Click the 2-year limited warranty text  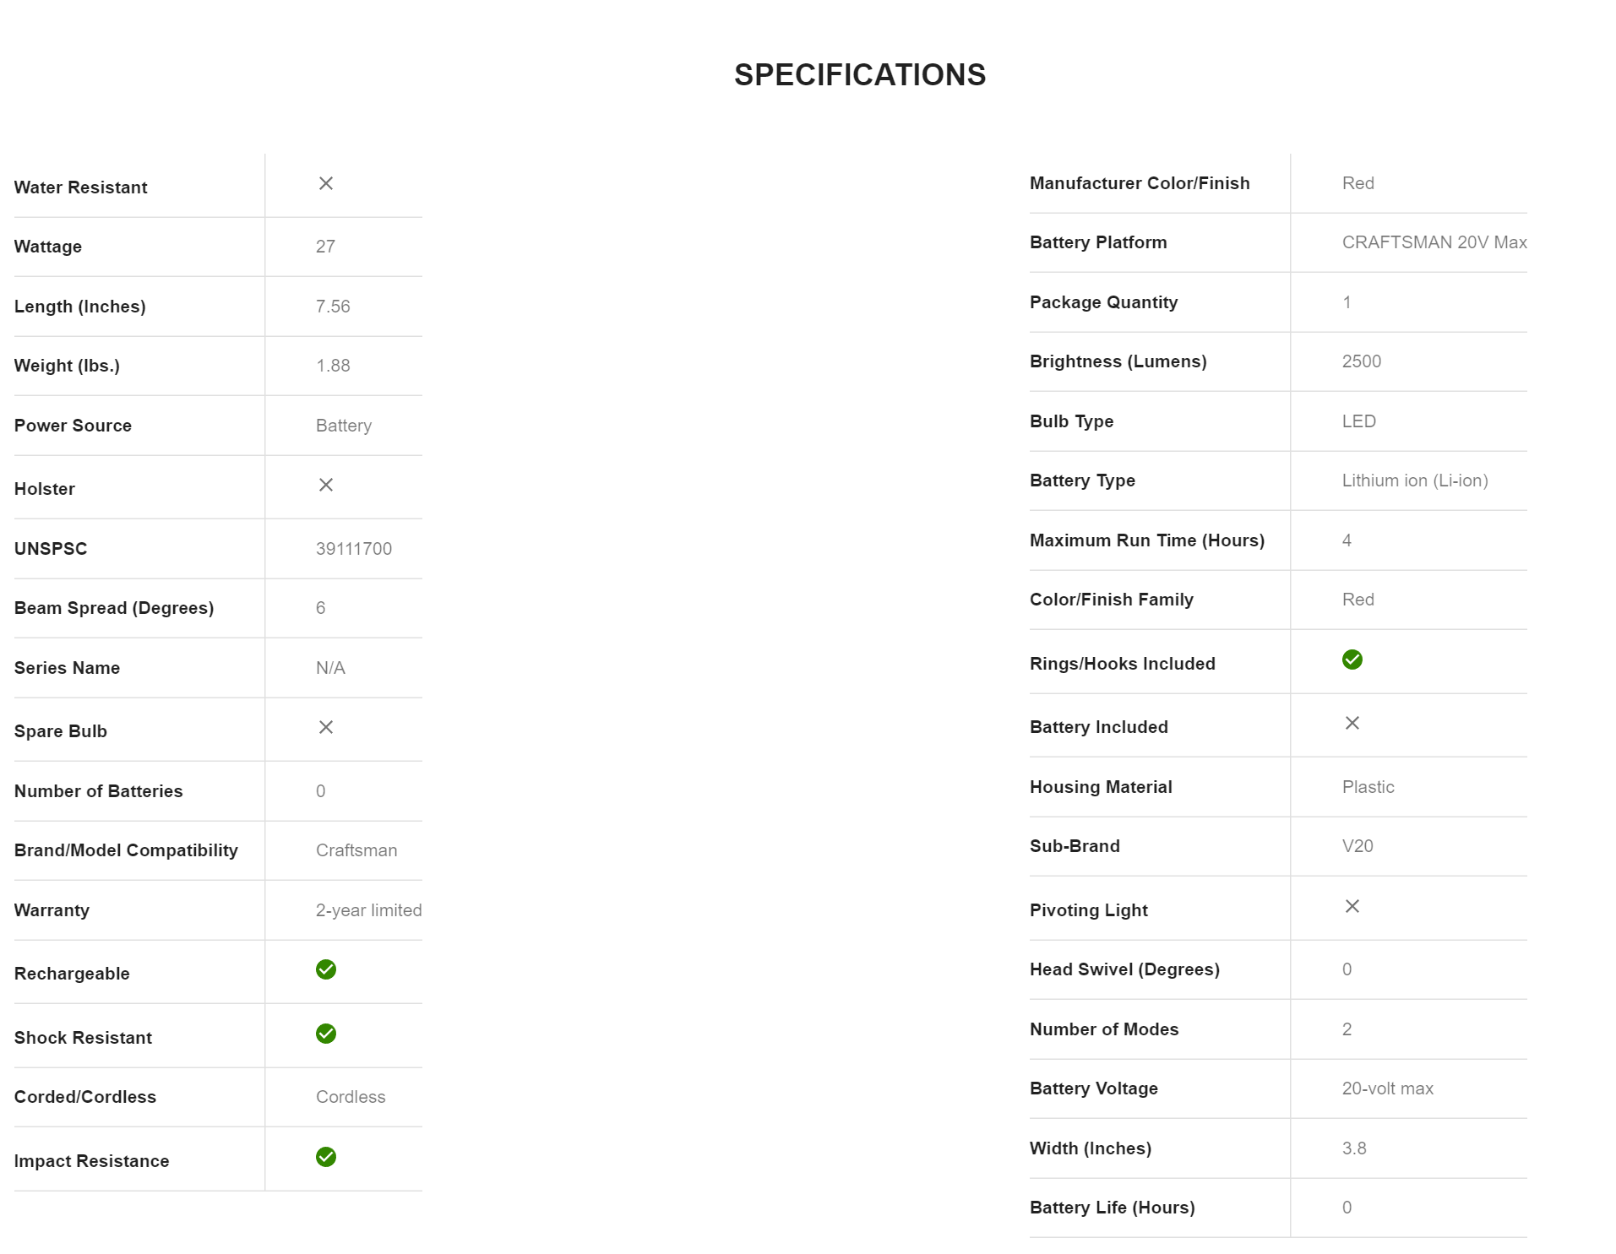[368, 910]
